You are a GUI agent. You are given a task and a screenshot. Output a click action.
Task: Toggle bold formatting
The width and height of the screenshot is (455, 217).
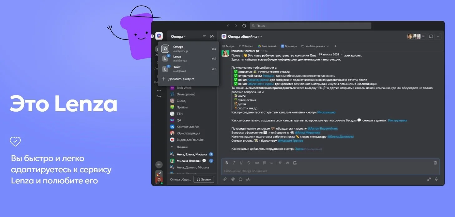227,163
